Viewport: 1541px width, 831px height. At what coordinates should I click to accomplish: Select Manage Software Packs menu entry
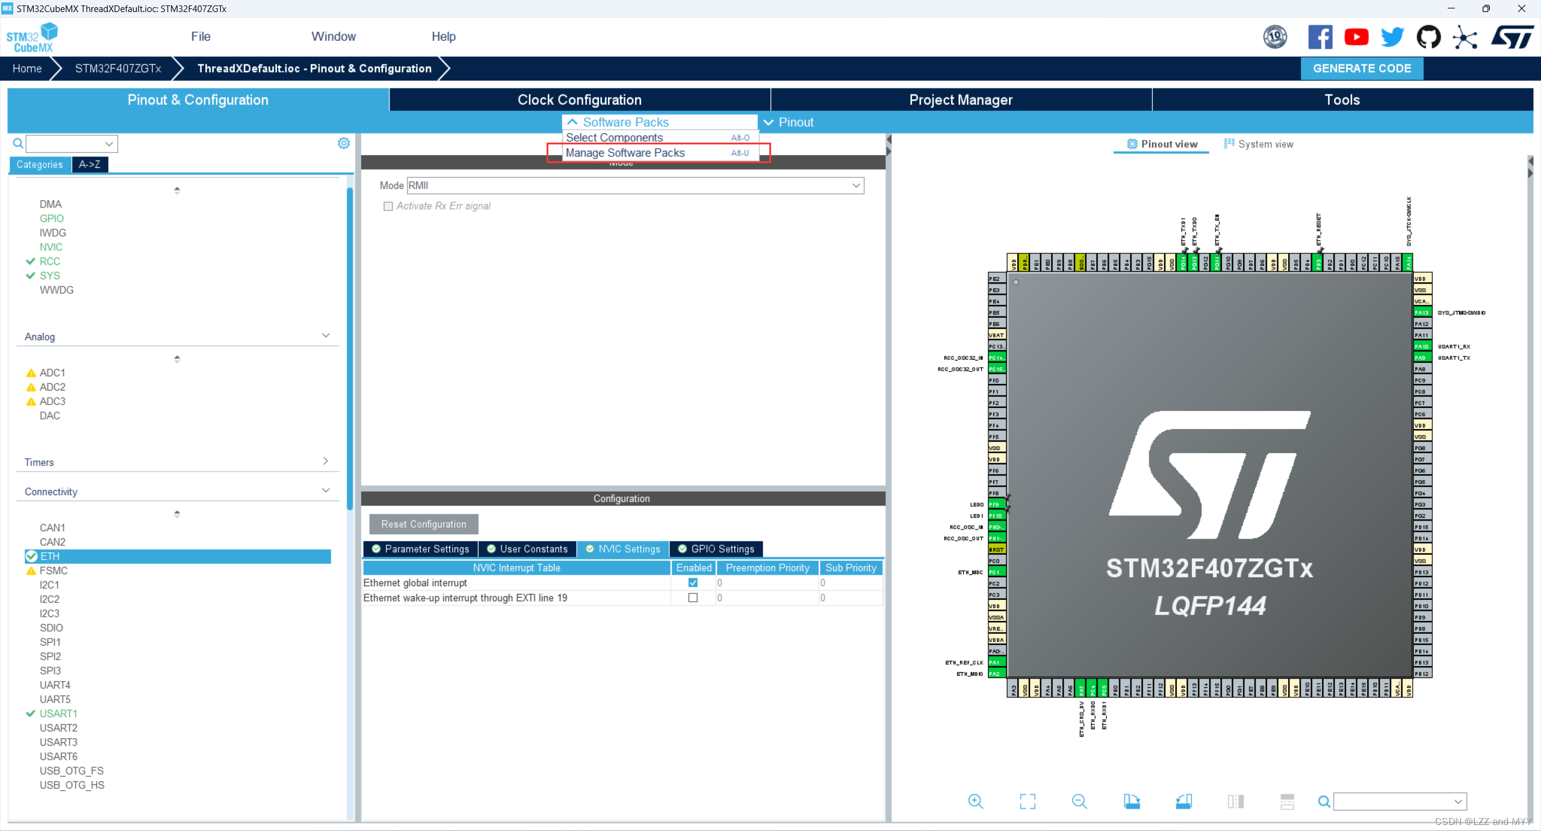pos(625,153)
